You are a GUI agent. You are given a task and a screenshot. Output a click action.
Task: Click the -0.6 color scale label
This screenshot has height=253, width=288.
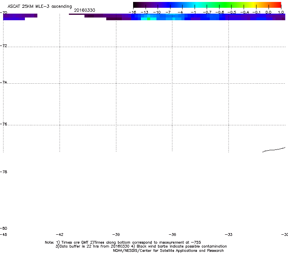(x=220, y=12)
